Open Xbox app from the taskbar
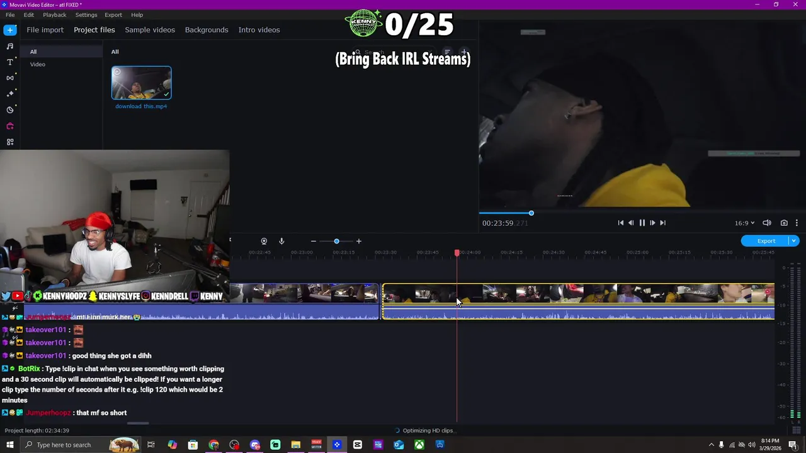Viewport: 806px width, 453px height. 419,445
